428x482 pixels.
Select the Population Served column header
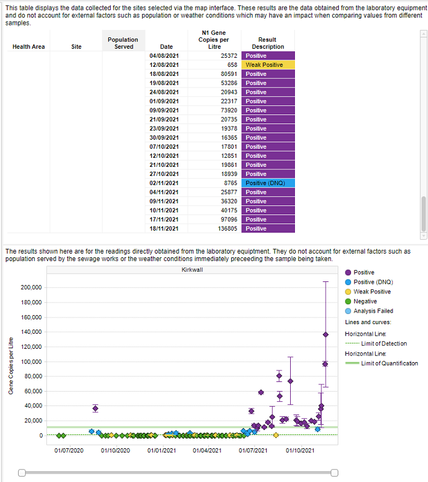click(123, 40)
